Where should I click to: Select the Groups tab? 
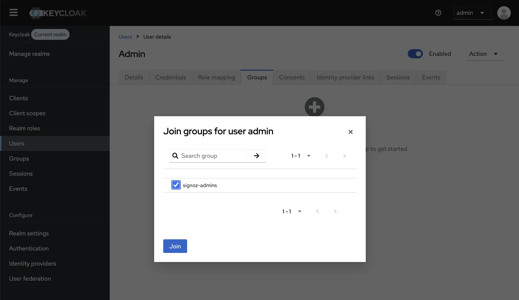(x=257, y=77)
